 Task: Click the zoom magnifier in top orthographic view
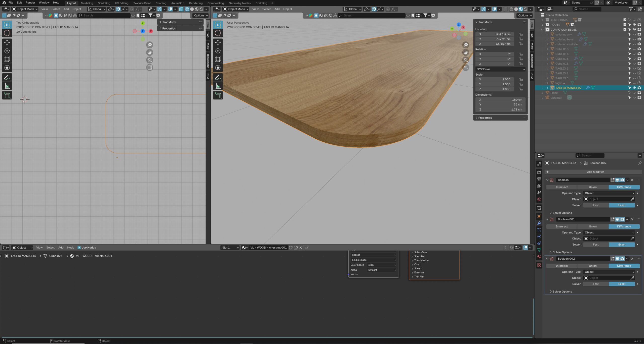coord(150,45)
